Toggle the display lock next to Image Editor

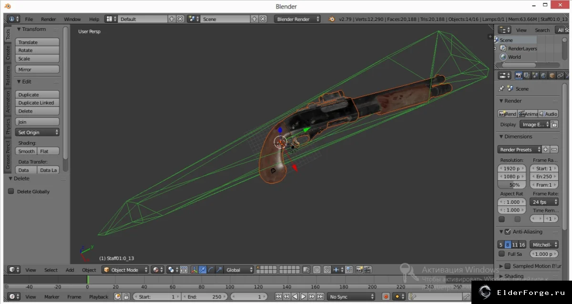554,125
